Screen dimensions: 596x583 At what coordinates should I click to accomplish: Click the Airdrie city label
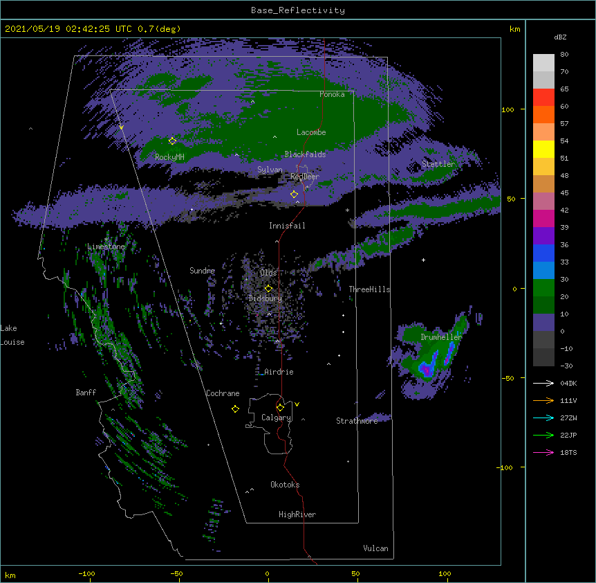[x=279, y=372]
